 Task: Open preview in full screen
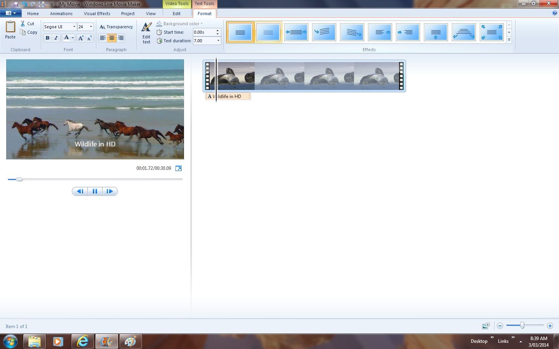pos(179,168)
